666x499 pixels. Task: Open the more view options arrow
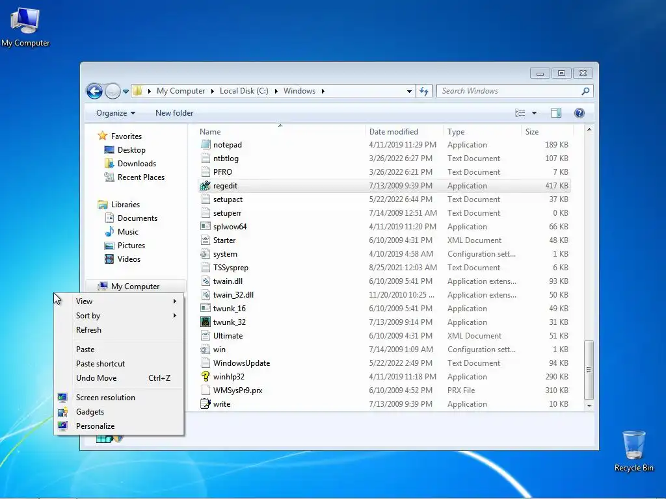535,113
